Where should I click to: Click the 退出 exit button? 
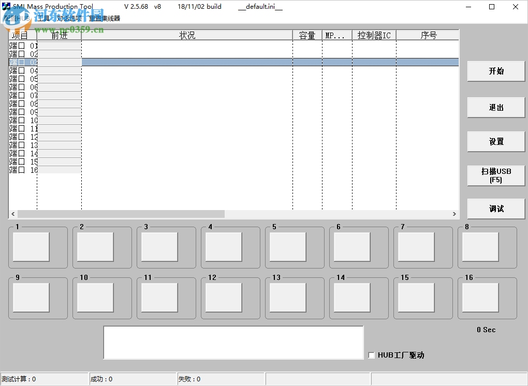(496, 108)
